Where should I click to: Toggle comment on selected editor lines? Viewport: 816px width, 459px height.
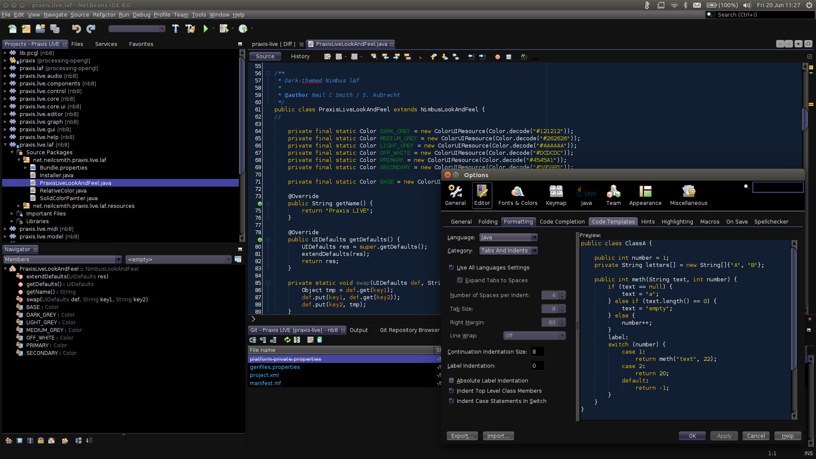(x=524, y=57)
